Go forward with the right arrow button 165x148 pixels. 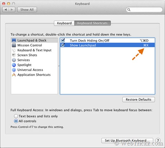12,10
